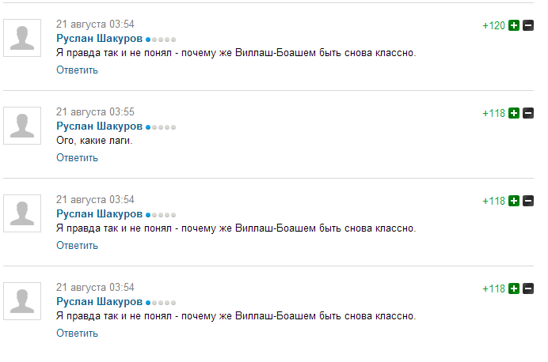Downvote the last comment at bottom
Viewport: 548px width, 362px height.
click(x=528, y=288)
